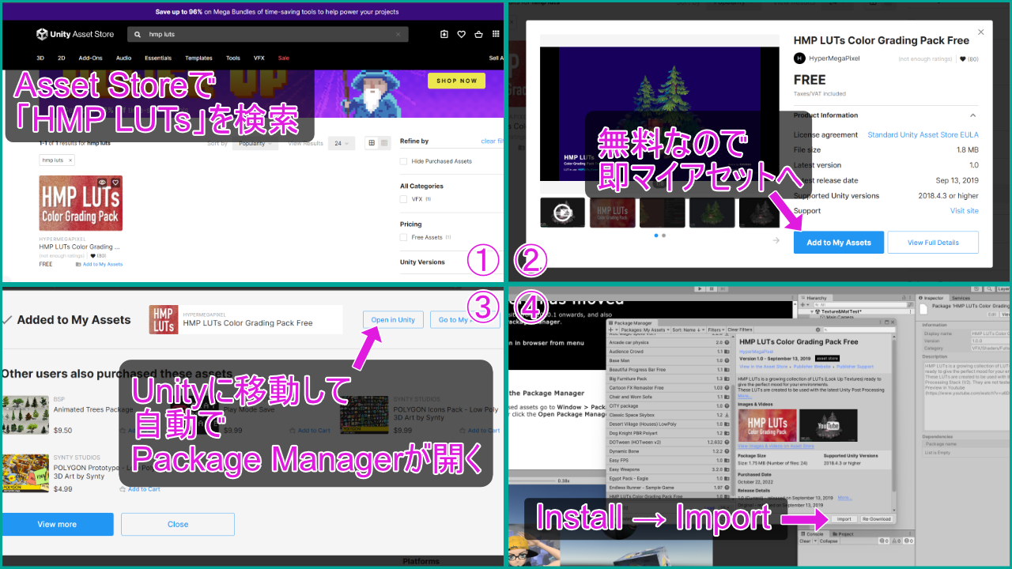Click quick-look eye icon on HMP LUTs card
Viewport: 1012px width, 569px height.
pyautogui.click(x=102, y=183)
